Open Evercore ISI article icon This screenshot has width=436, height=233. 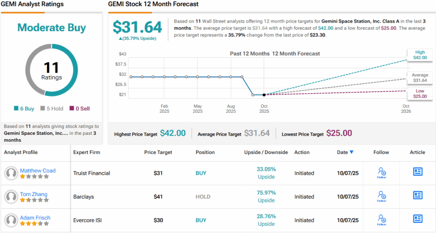(418, 219)
